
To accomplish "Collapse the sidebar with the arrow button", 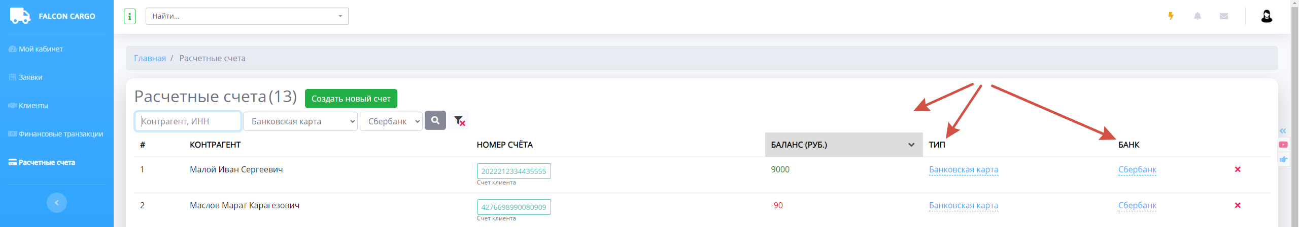I will [x=57, y=203].
